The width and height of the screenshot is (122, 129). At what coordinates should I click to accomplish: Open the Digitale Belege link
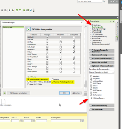pos(97,31)
